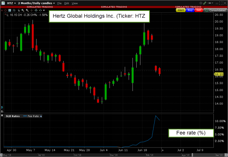Select the text annotation T tool
This screenshot has height=157, width=228.
(x=10, y=10)
